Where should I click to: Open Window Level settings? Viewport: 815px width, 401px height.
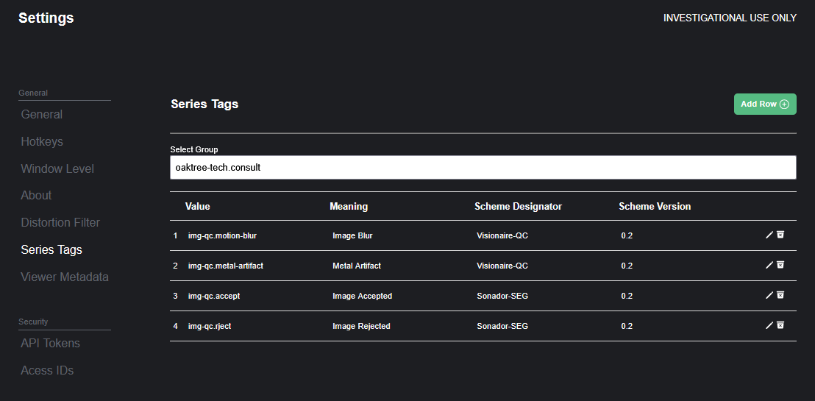[x=57, y=168]
